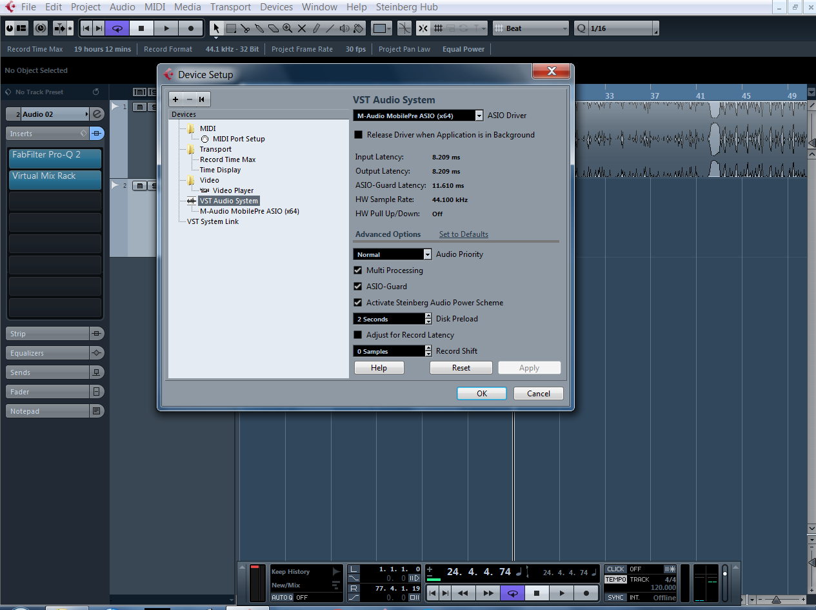Viewport: 816px width, 610px height.
Task: Click fast forward in transport panel
Action: [488, 593]
